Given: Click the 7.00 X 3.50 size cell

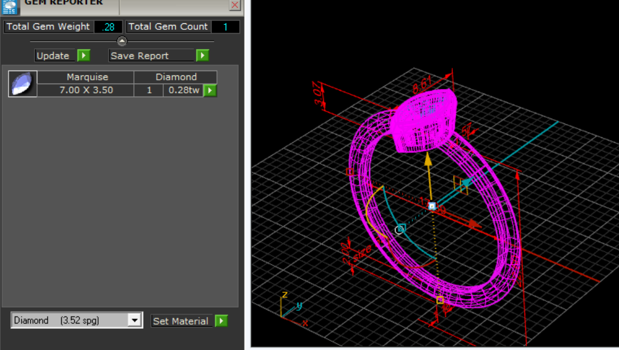Looking at the screenshot, I should (86, 90).
